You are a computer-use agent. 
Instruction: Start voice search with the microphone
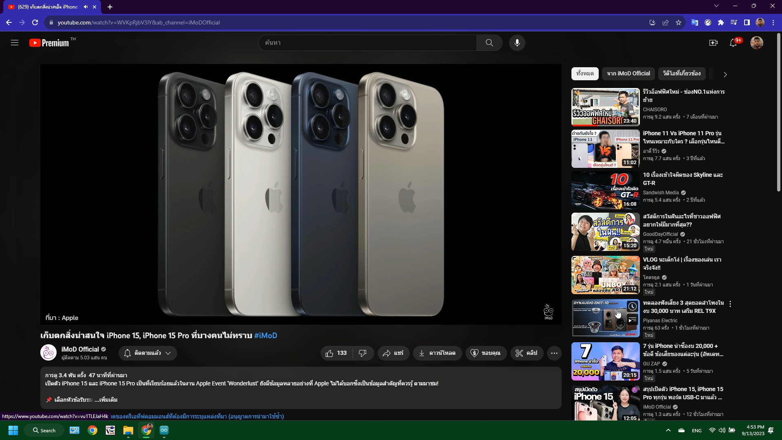517,43
